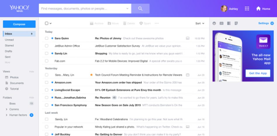Open 'Your Amazon.com order has shipped' email
This screenshot has height=136, width=277.
pos(118,82)
